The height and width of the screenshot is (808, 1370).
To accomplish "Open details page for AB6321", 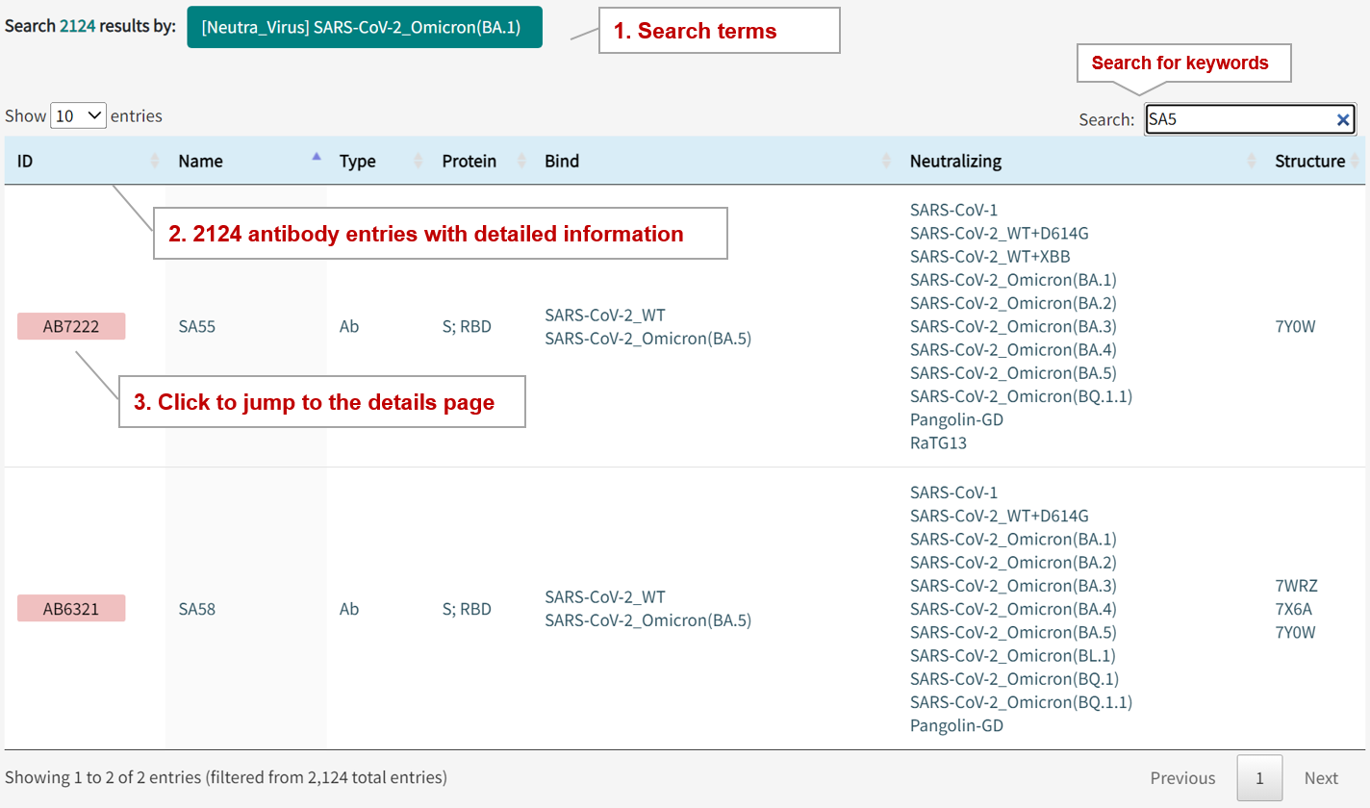I will [71, 608].
